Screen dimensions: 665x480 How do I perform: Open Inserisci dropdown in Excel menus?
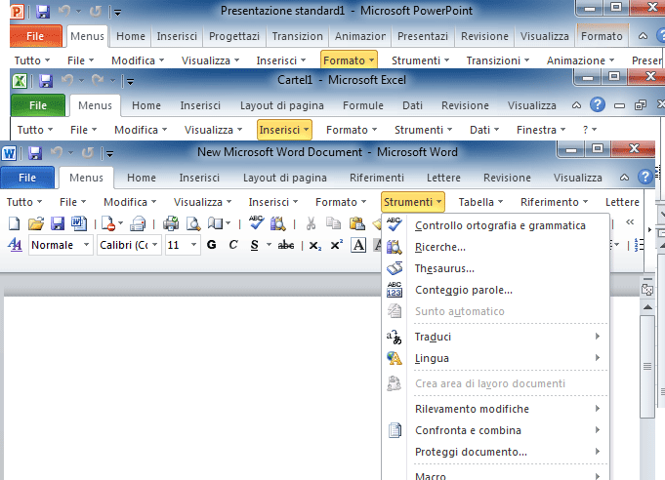[x=284, y=130]
